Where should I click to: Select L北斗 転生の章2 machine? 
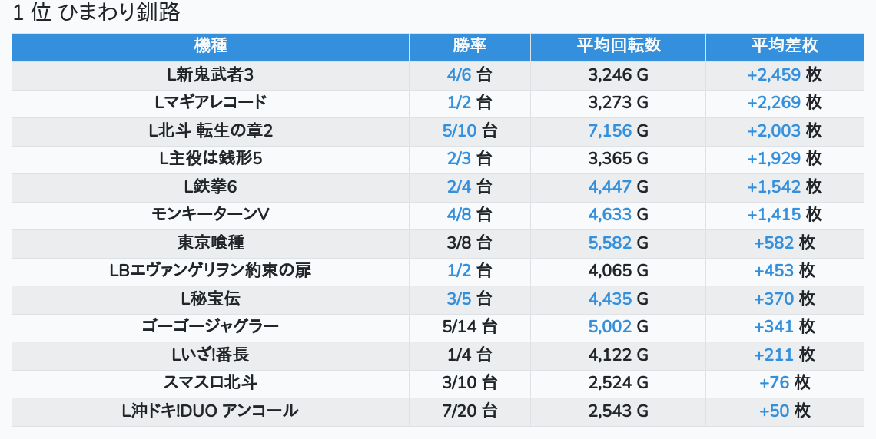click(x=211, y=131)
